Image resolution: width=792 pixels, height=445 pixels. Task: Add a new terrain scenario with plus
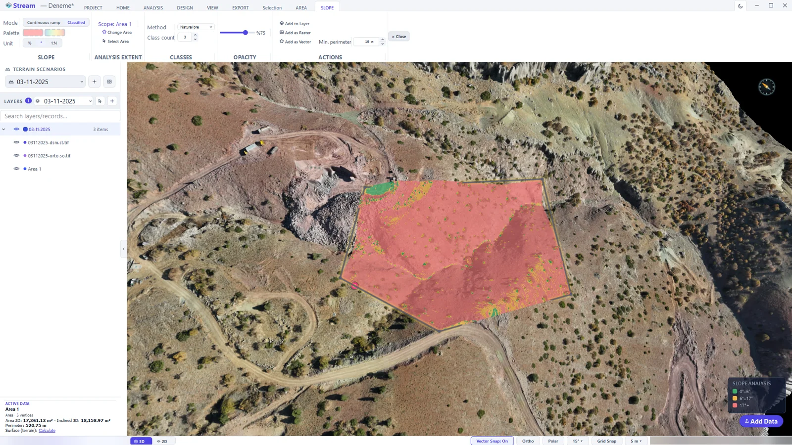point(95,82)
